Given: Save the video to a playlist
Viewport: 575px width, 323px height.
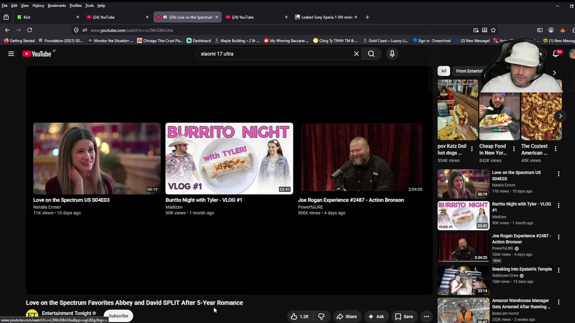Looking at the screenshot, I should pos(404,316).
